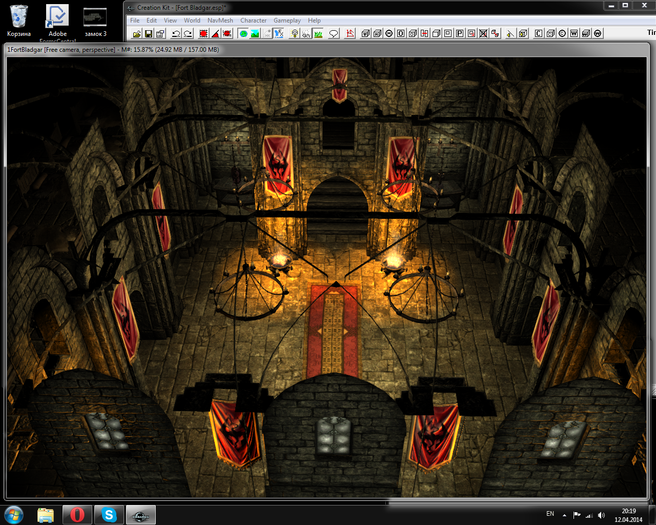Screen dimensions: 656x525
Task: Open the Edit menu
Action: [x=152, y=21]
